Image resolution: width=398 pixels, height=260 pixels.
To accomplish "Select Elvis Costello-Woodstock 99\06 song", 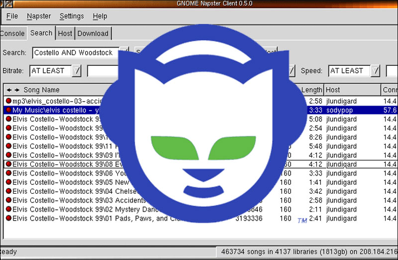I will (201, 173).
